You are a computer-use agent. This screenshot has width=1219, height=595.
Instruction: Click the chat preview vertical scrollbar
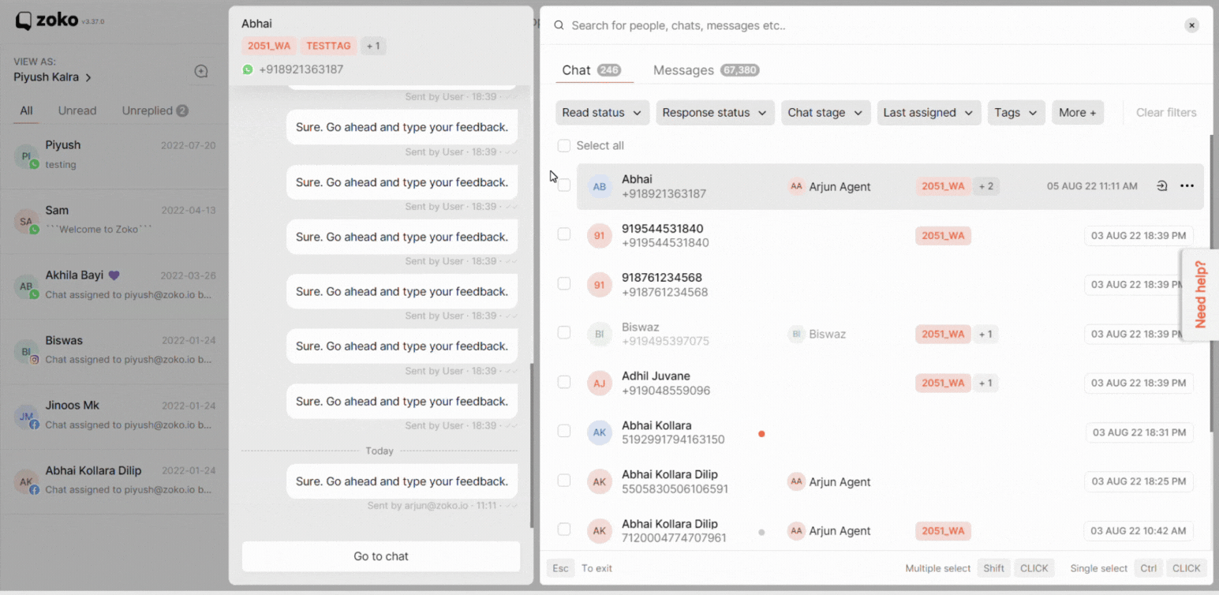click(x=531, y=446)
